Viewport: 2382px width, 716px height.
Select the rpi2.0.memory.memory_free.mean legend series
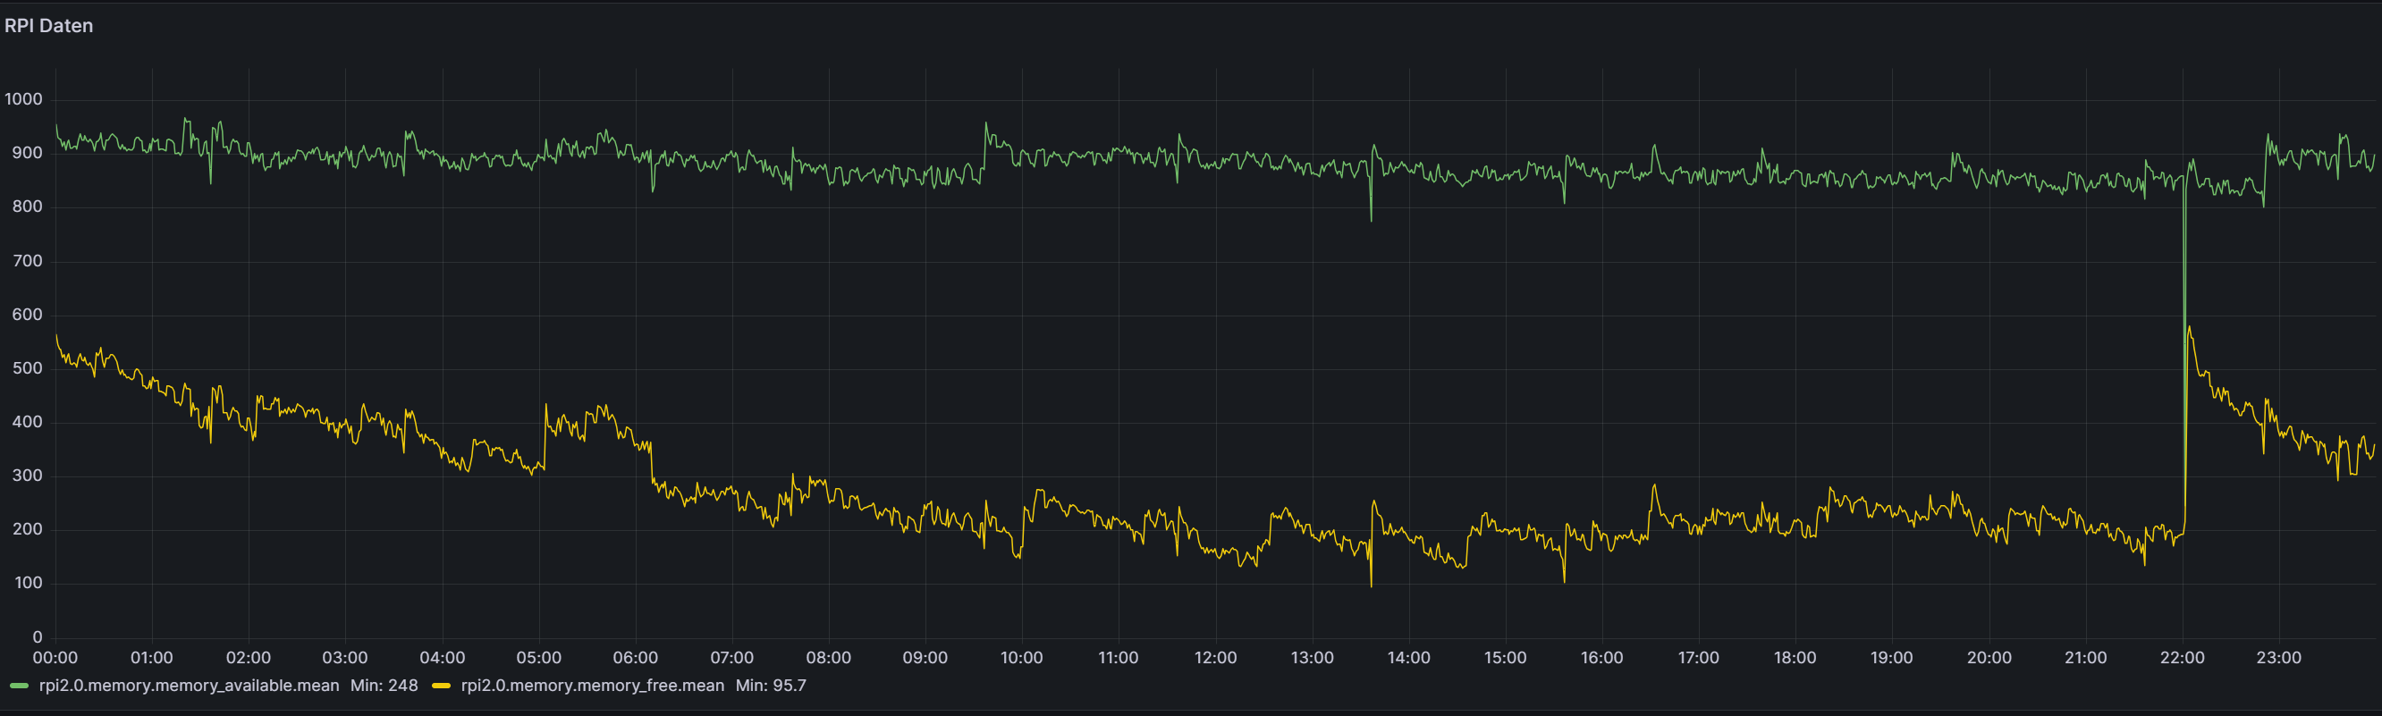pos(593,686)
